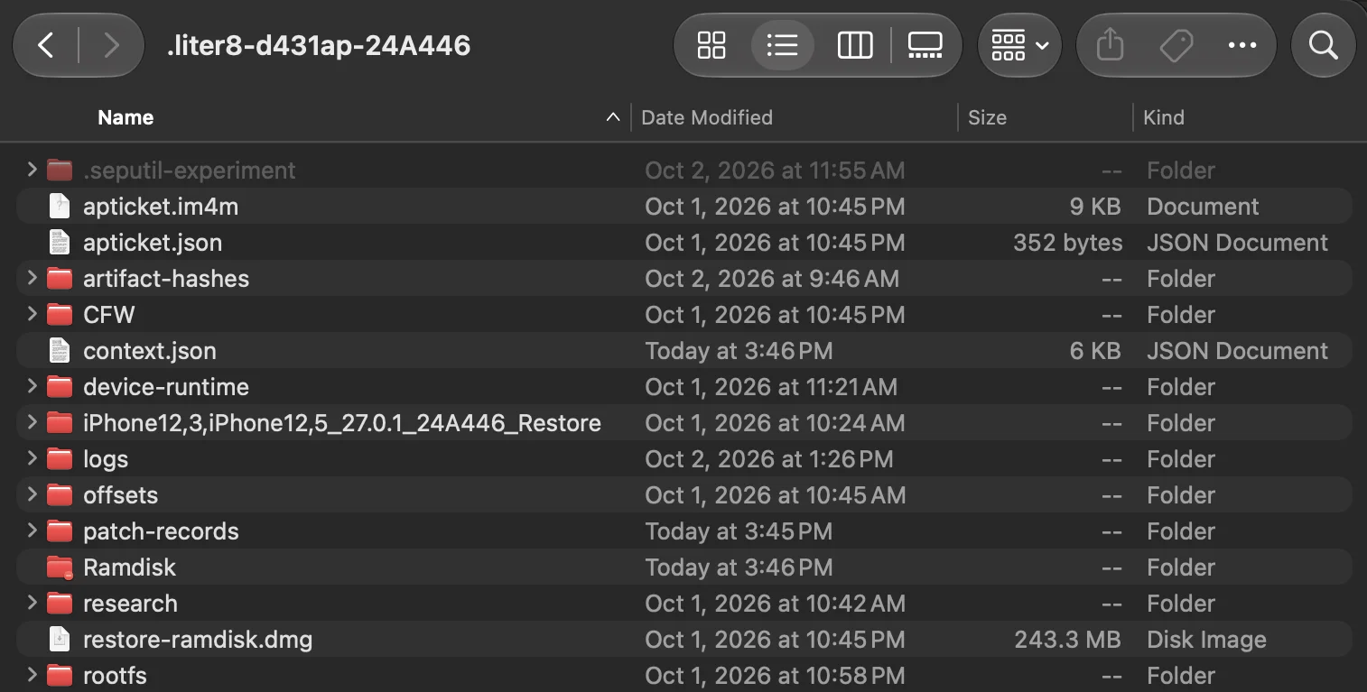Expand the rootfs folder
Viewport: 1367px width, 692px height.
[x=33, y=675]
